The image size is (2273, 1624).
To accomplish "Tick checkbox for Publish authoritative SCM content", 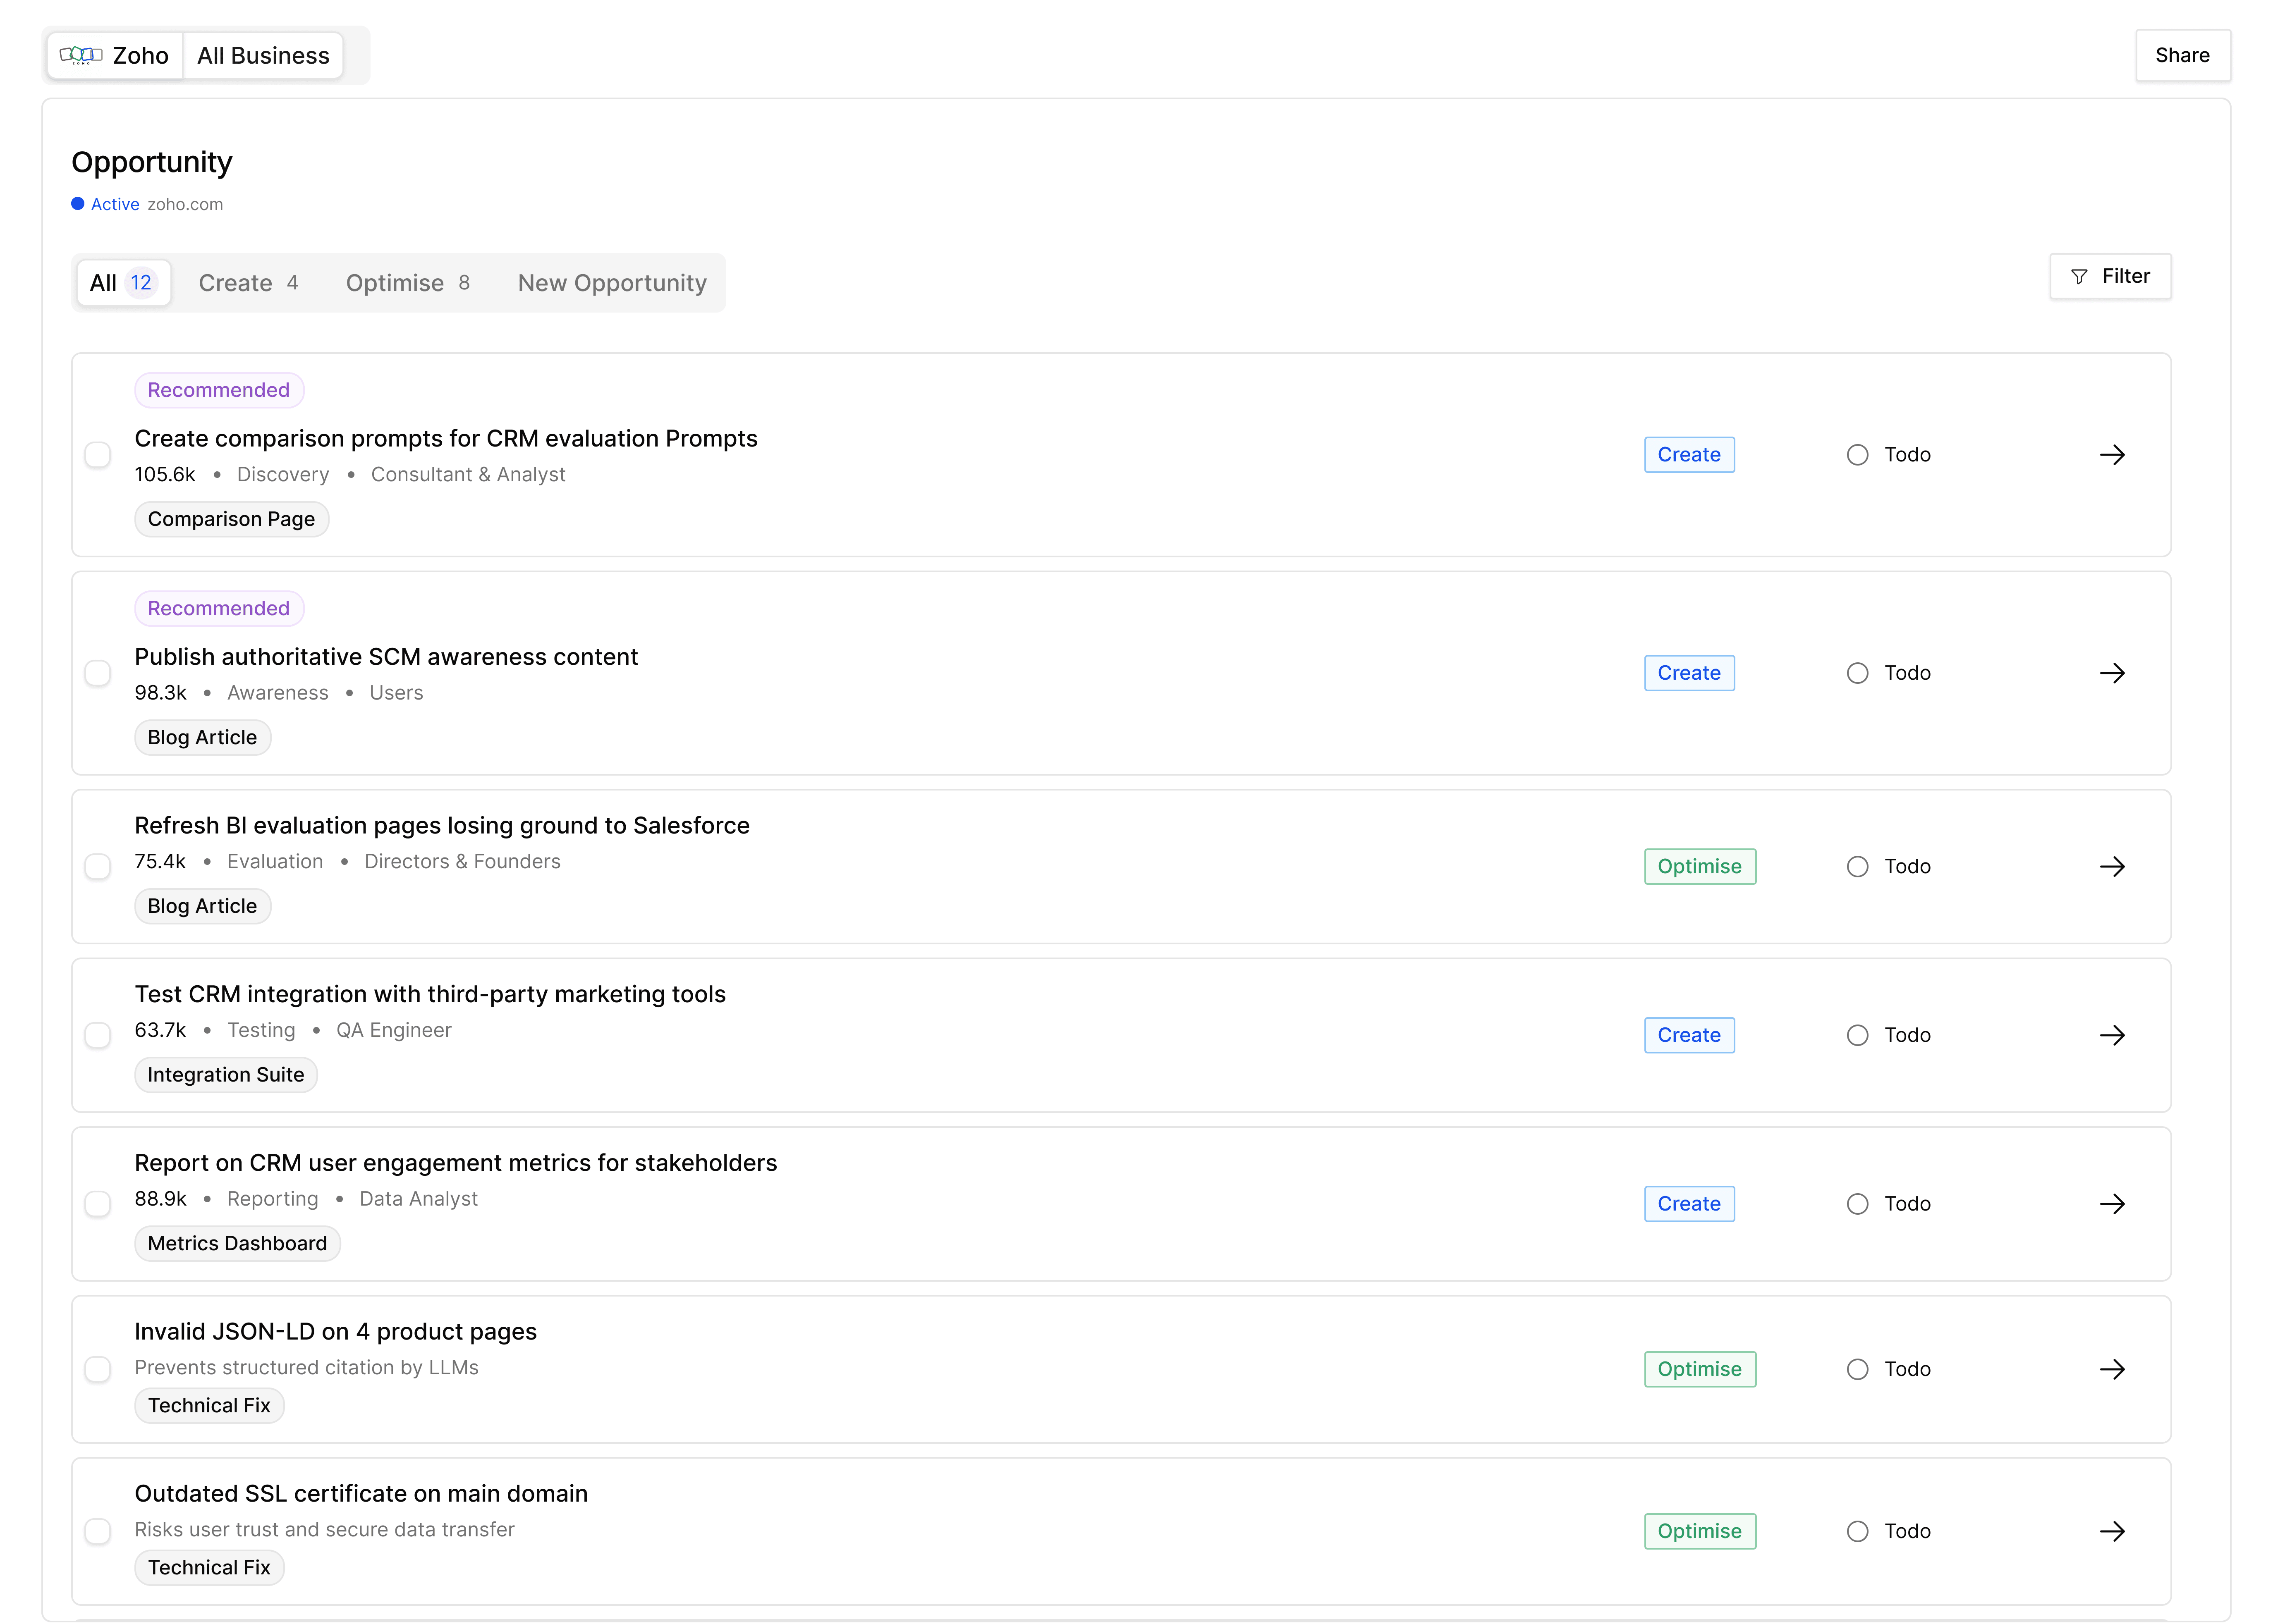I will (x=98, y=673).
